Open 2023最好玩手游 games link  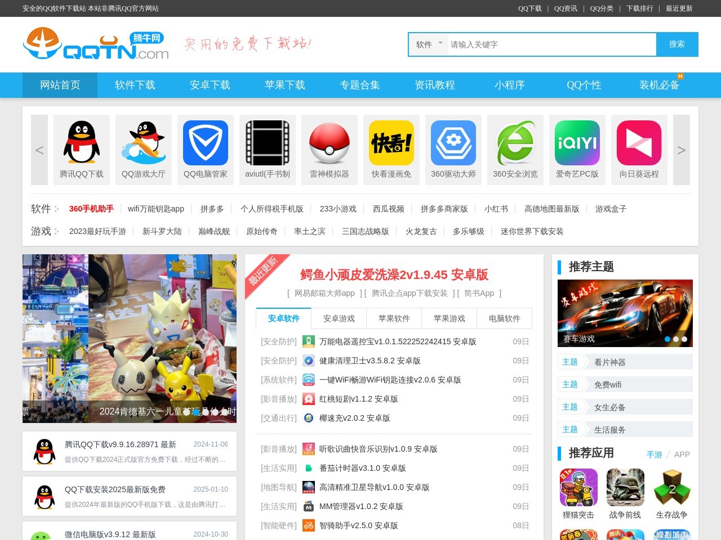point(97,231)
